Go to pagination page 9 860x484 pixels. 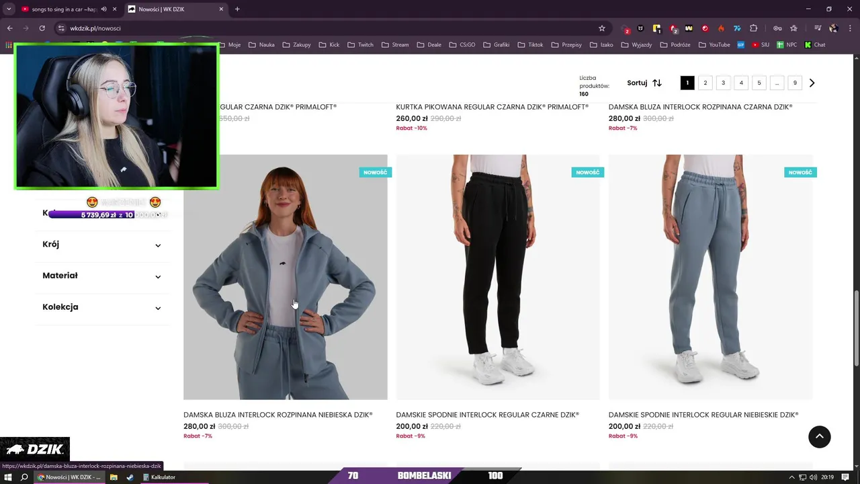(x=795, y=83)
